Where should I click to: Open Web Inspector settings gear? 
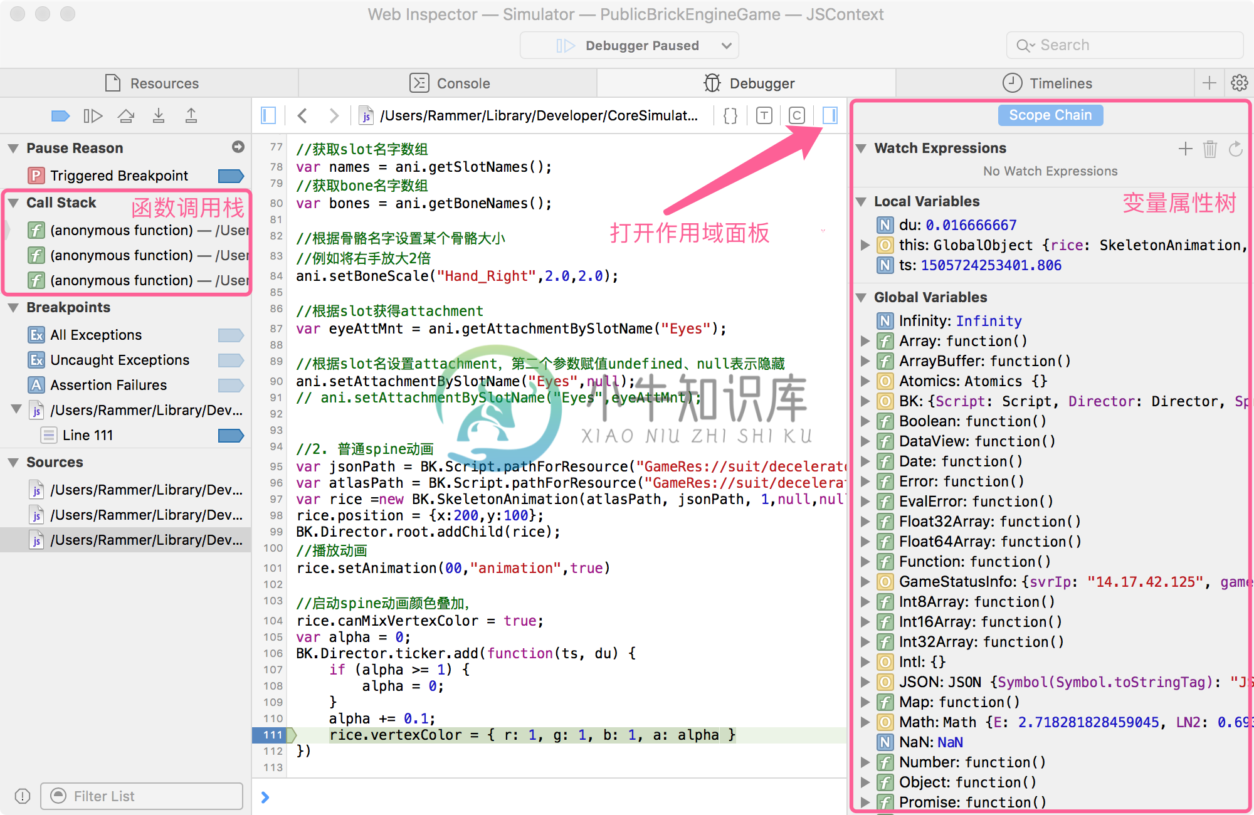pyautogui.click(x=1240, y=83)
